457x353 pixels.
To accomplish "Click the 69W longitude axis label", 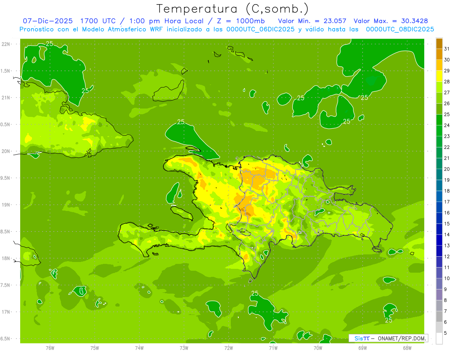I will (363, 348).
